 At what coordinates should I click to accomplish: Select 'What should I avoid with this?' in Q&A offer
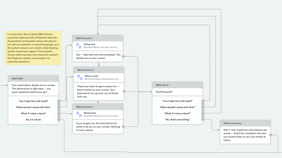tap(33, 107)
